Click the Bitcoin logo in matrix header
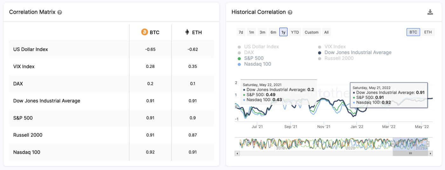The image size is (445, 170). point(145,32)
